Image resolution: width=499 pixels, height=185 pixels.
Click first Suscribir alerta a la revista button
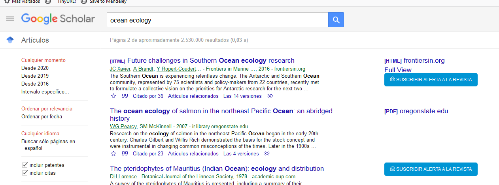pos(431,80)
